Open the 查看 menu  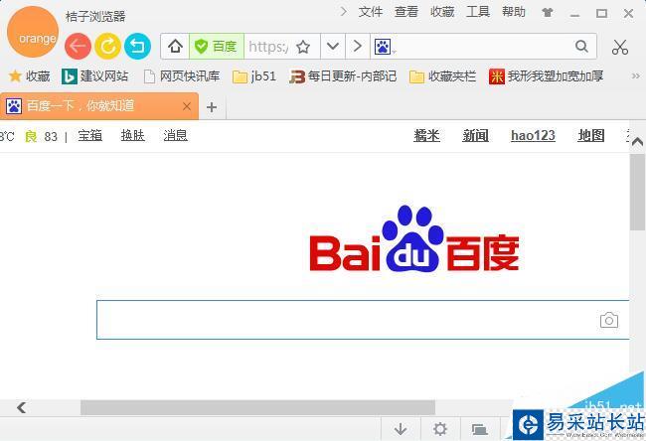tap(406, 12)
